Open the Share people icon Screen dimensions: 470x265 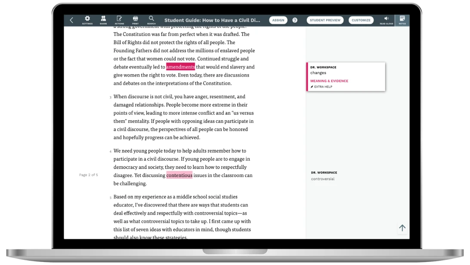pos(103,20)
